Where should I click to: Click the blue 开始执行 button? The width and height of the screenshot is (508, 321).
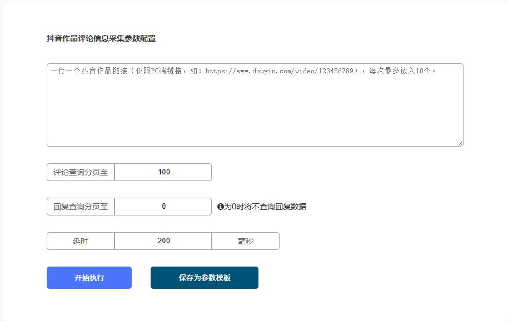[89, 278]
